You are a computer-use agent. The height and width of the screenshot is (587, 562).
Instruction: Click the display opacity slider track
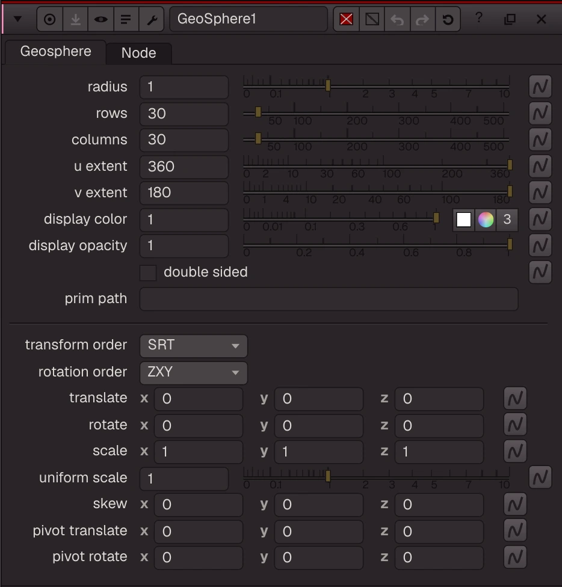(376, 245)
